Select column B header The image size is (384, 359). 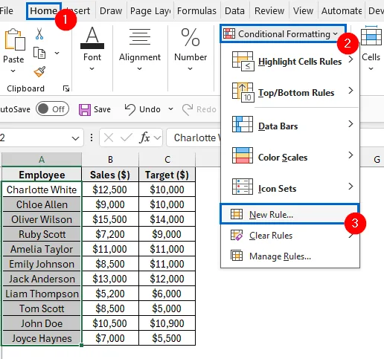[110, 159]
